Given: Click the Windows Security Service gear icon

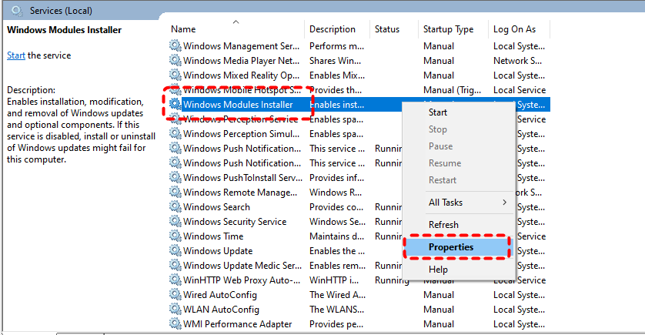Looking at the screenshot, I should 175,222.
